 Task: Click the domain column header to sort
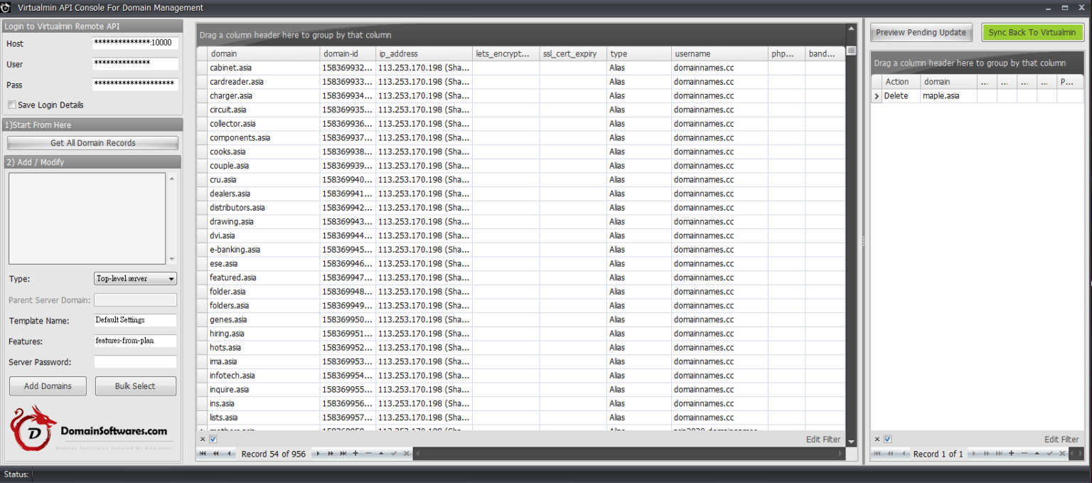[x=223, y=53]
